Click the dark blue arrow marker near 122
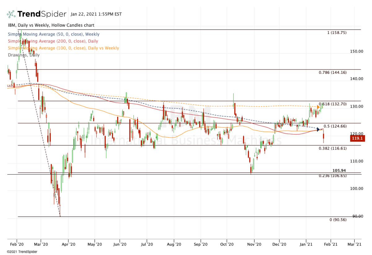Image resolution: width=372 pixels, height=255 pixels. coord(318,129)
